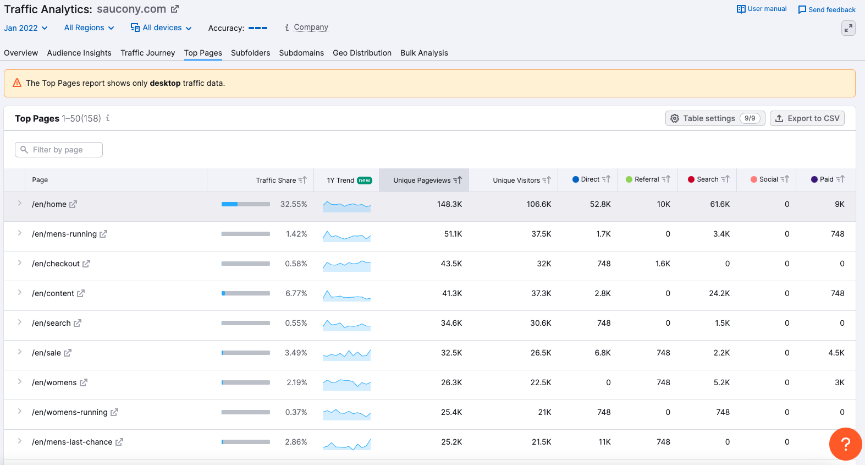Click the Filter by page input field
The width and height of the screenshot is (865, 465).
point(59,150)
